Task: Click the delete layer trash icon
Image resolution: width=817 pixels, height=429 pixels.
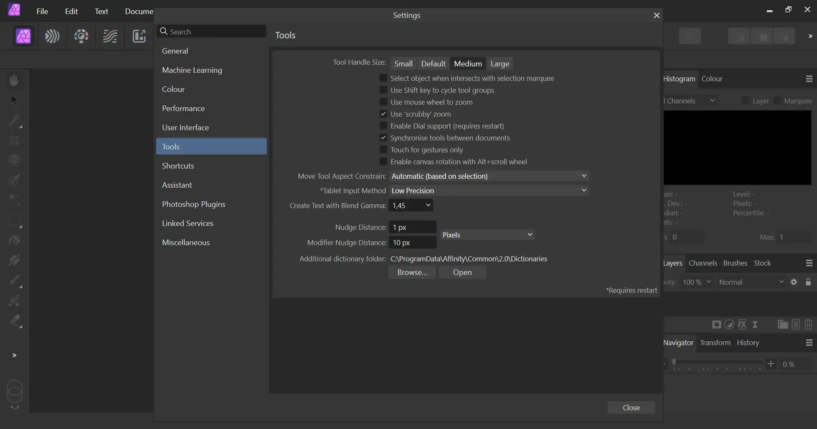Action: 808,325
